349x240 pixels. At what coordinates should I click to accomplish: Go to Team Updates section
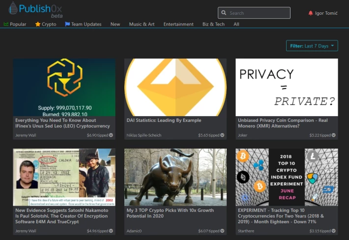[83, 24]
